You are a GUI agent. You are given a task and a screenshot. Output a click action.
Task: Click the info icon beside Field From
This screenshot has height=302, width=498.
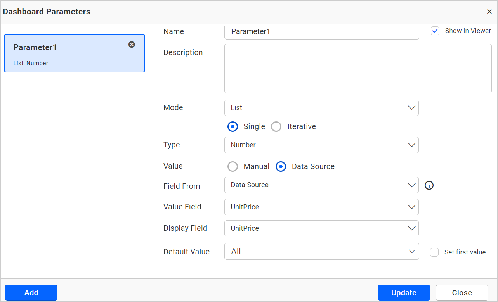point(429,185)
